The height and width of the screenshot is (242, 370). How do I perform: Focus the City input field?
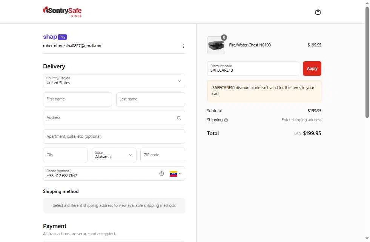coord(65,155)
